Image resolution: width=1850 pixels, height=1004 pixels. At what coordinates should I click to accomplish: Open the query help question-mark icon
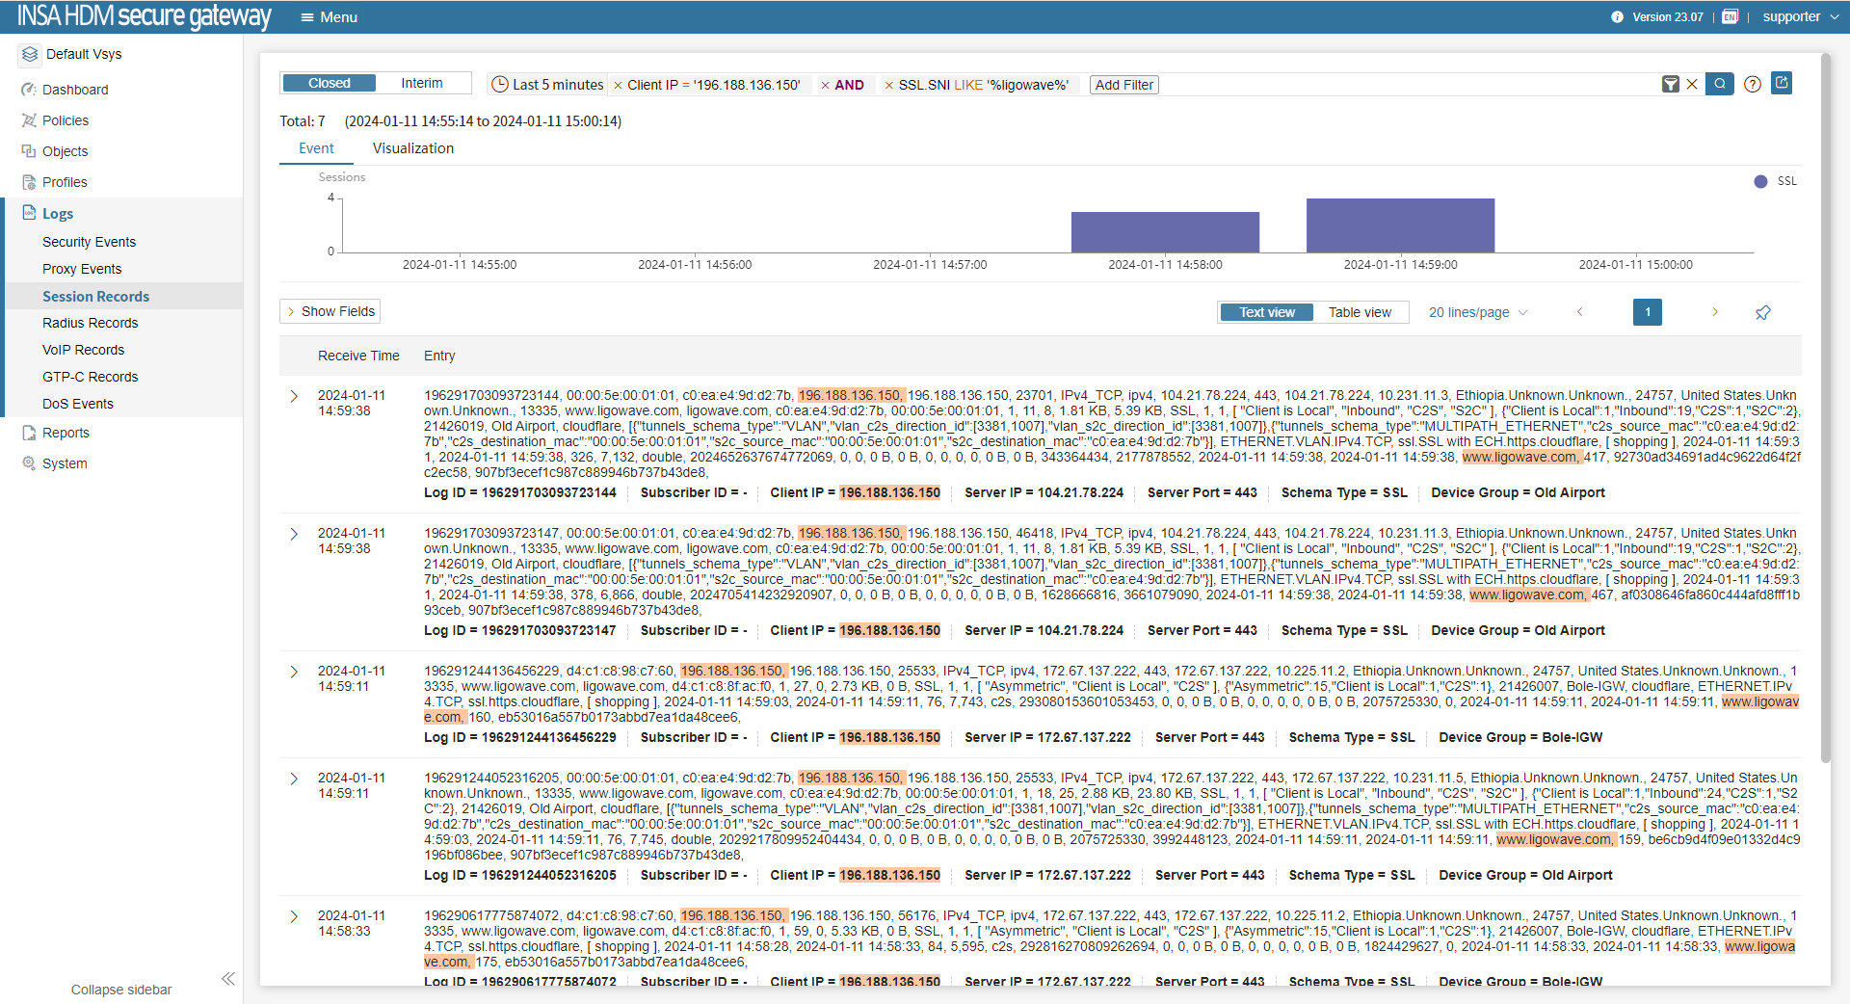point(1753,84)
